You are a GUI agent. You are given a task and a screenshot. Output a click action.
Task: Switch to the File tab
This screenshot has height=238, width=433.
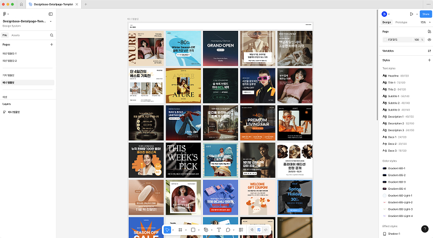pos(5,35)
